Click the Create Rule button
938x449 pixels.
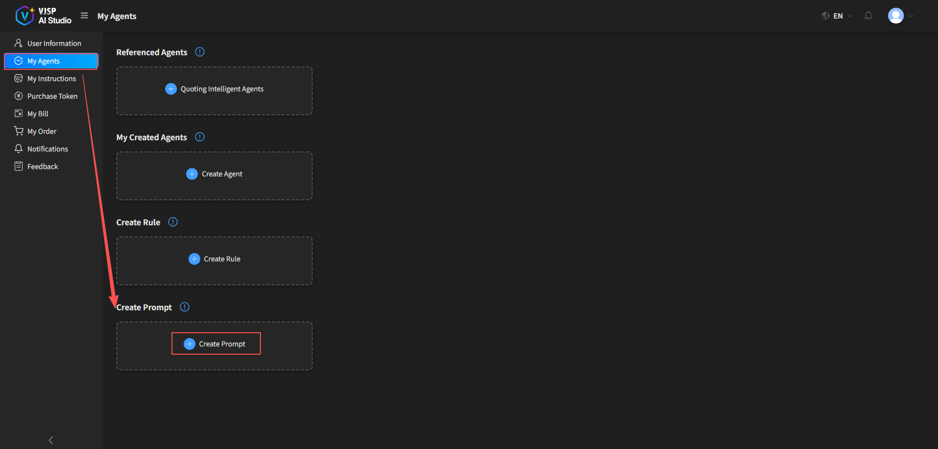click(x=214, y=259)
